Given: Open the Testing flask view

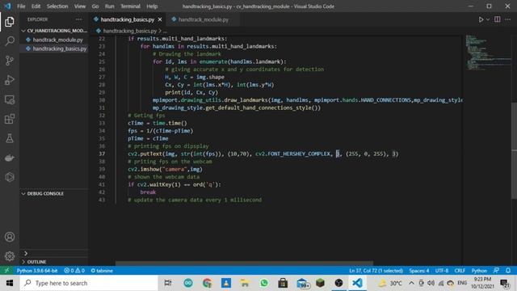Looking at the screenshot, I should [x=10, y=138].
